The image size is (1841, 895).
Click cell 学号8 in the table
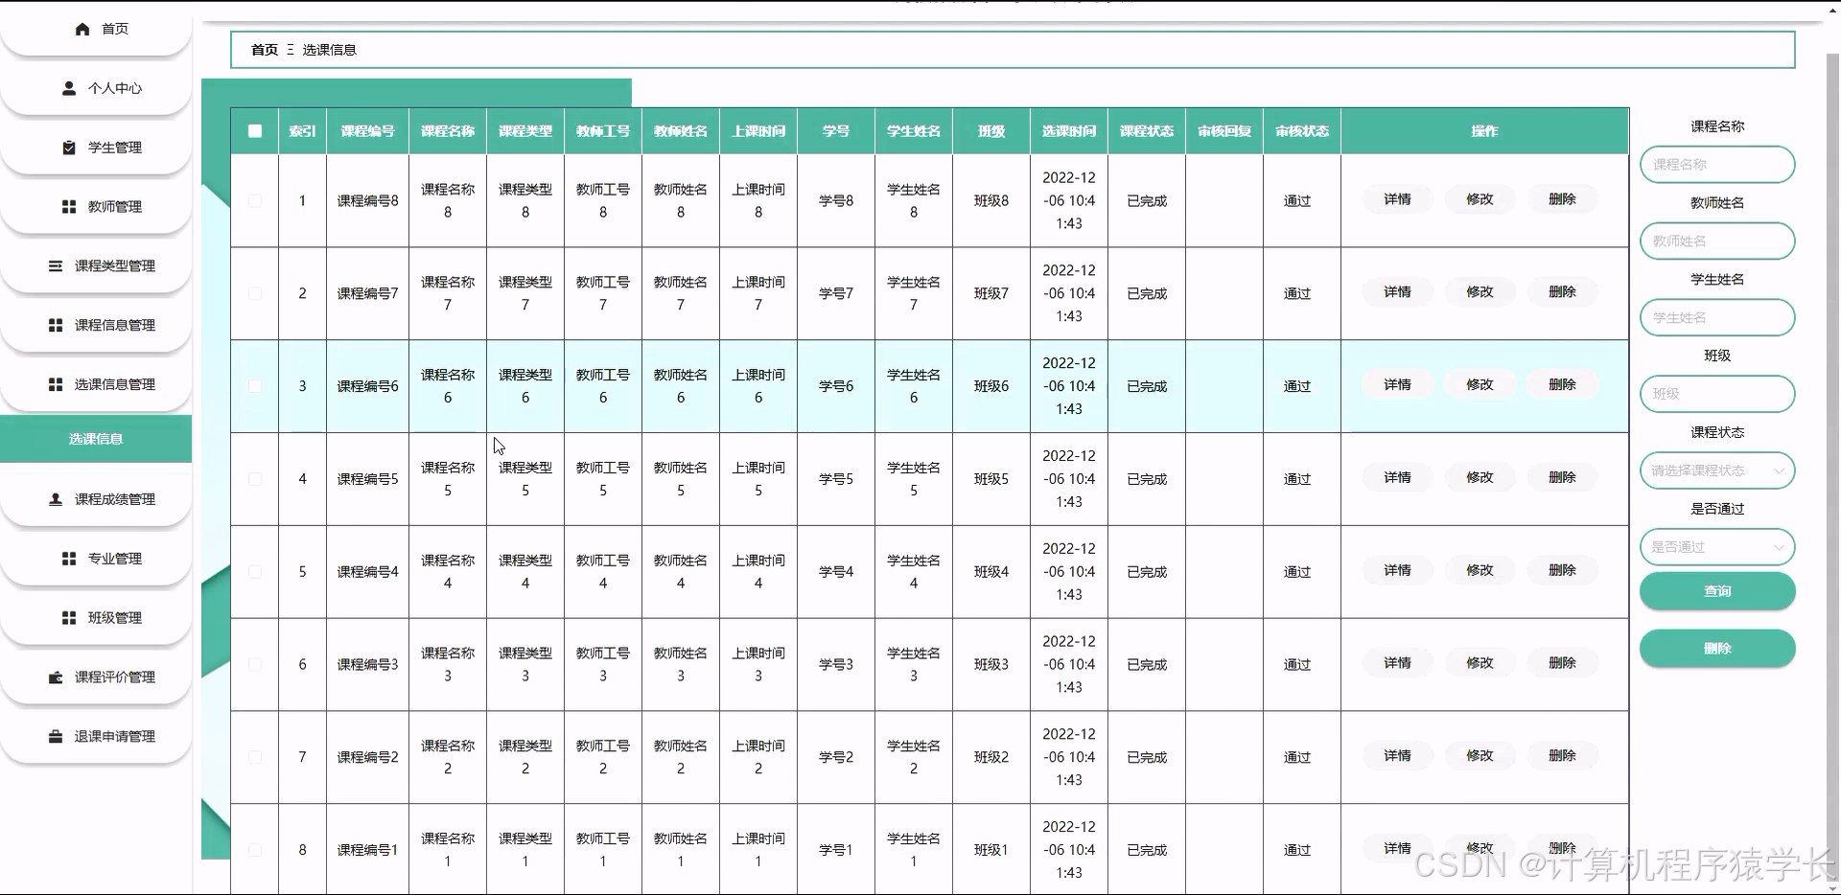pyautogui.click(x=836, y=201)
